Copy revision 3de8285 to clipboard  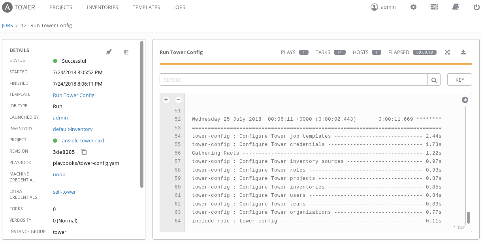83,152
